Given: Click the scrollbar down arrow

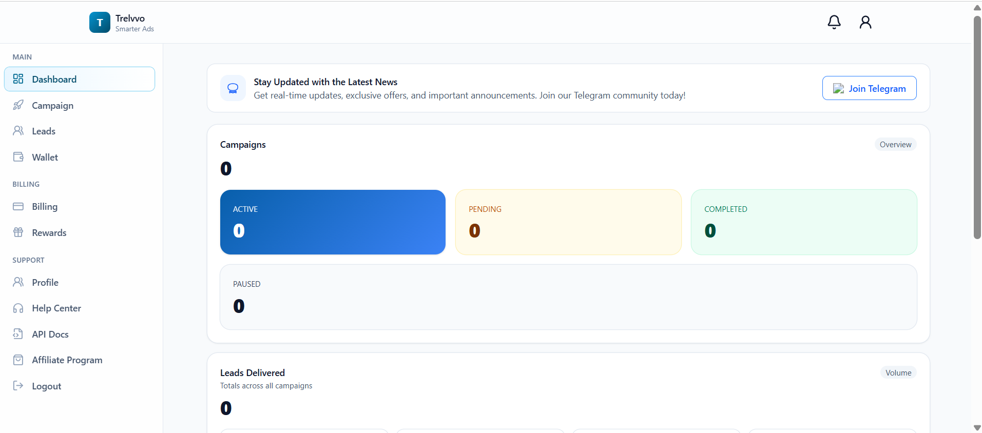Looking at the screenshot, I should [976, 426].
